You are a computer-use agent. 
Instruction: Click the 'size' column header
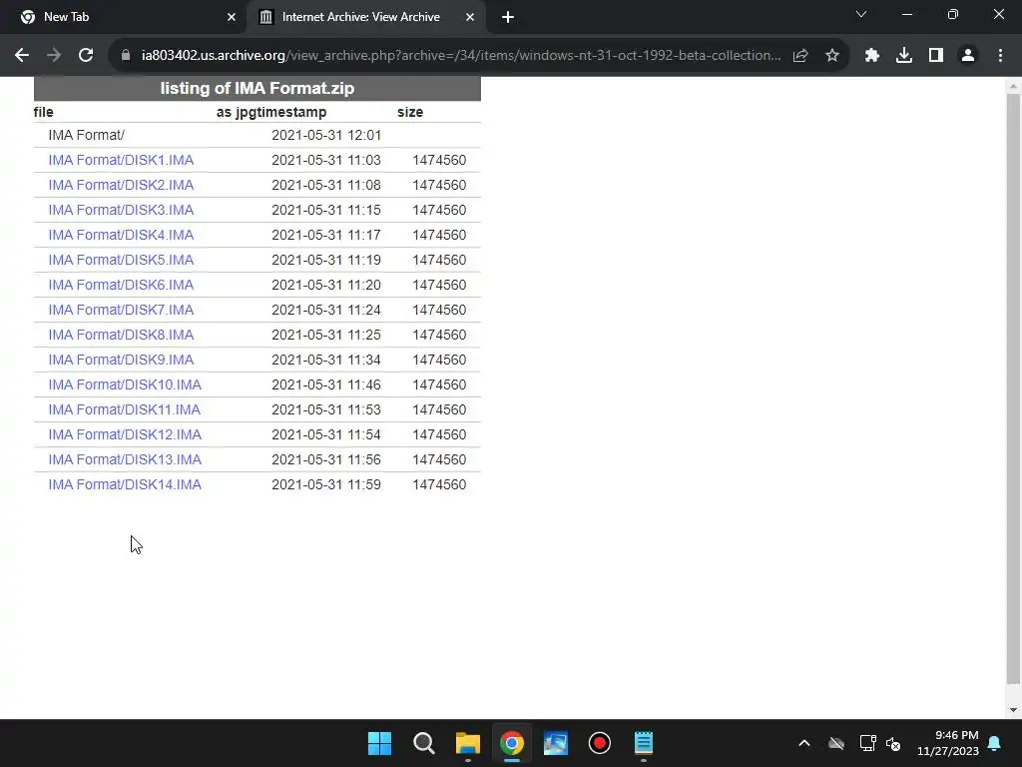[x=410, y=112]
